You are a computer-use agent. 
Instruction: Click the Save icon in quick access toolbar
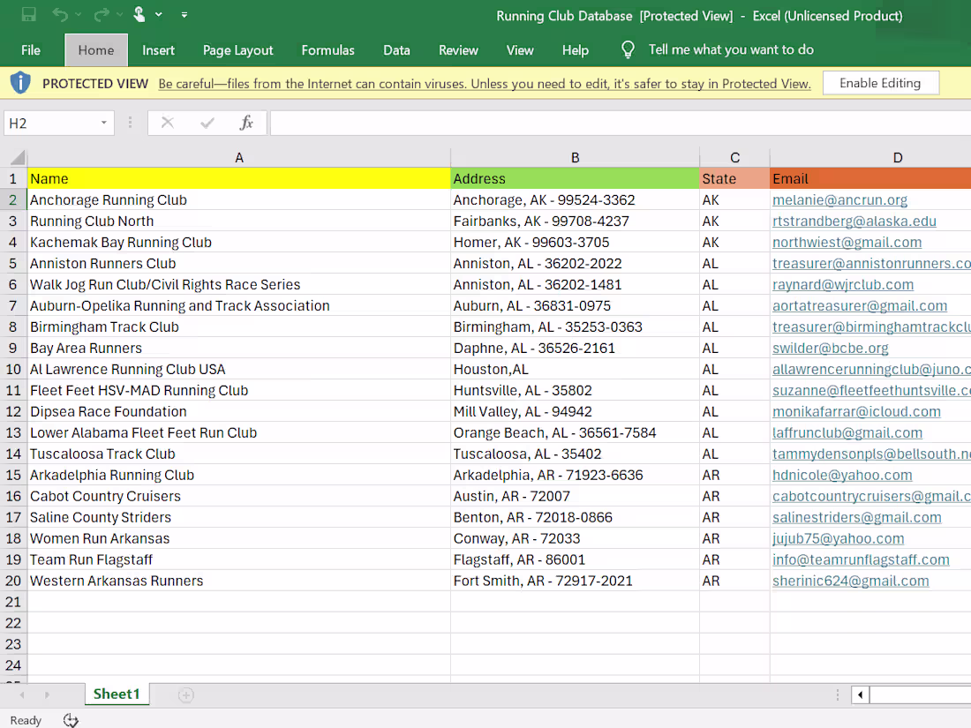(28, 15)
